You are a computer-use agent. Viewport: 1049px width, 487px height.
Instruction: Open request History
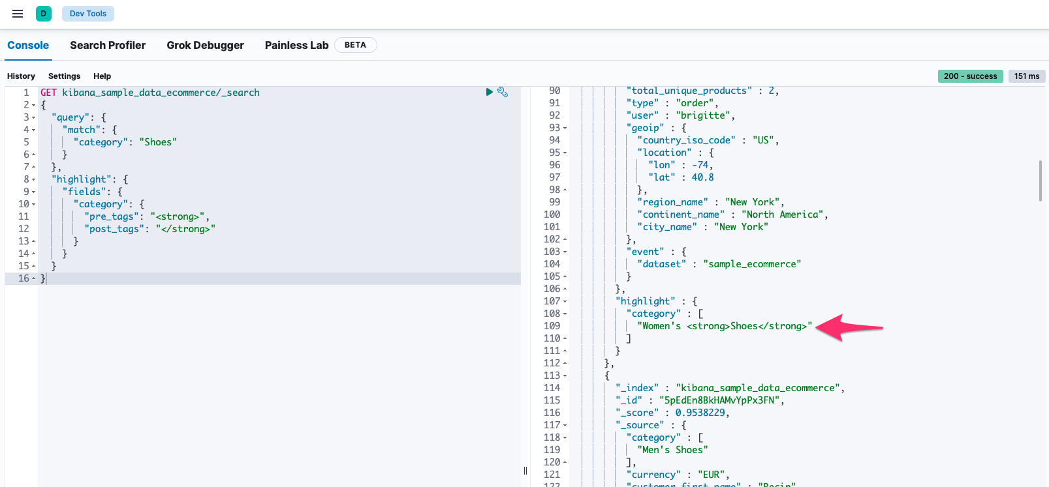click(21, 76)
